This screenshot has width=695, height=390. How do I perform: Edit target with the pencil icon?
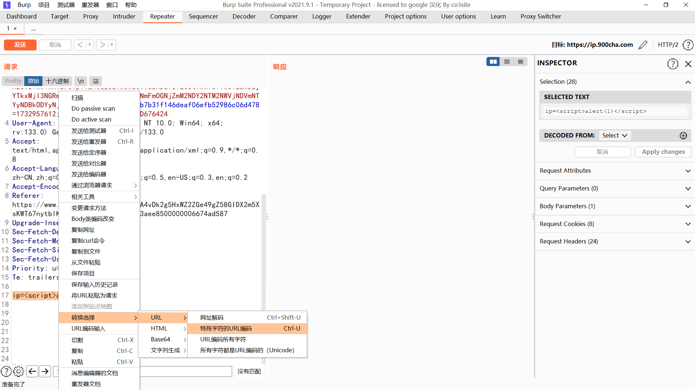point(643,45)
